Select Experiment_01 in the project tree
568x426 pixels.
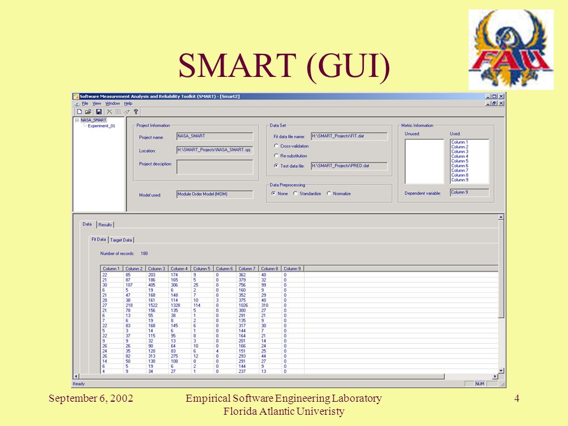101,126
